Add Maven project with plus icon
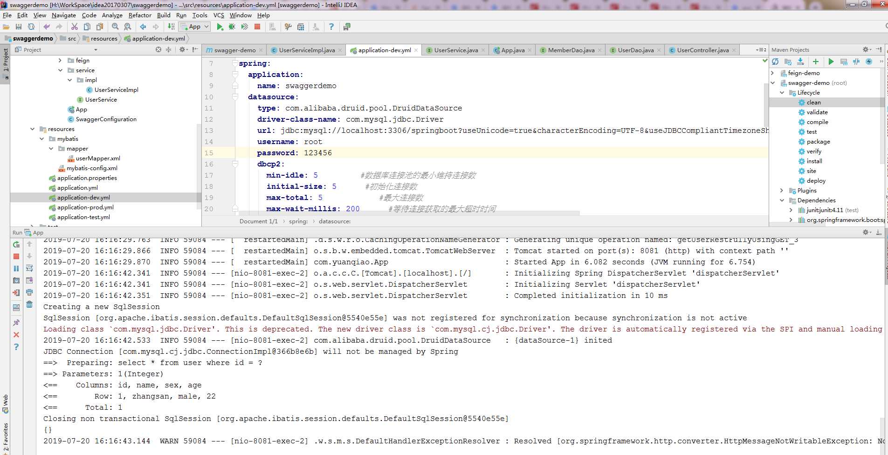The height and width of the screenshot is (455, 888). point(816,62)
